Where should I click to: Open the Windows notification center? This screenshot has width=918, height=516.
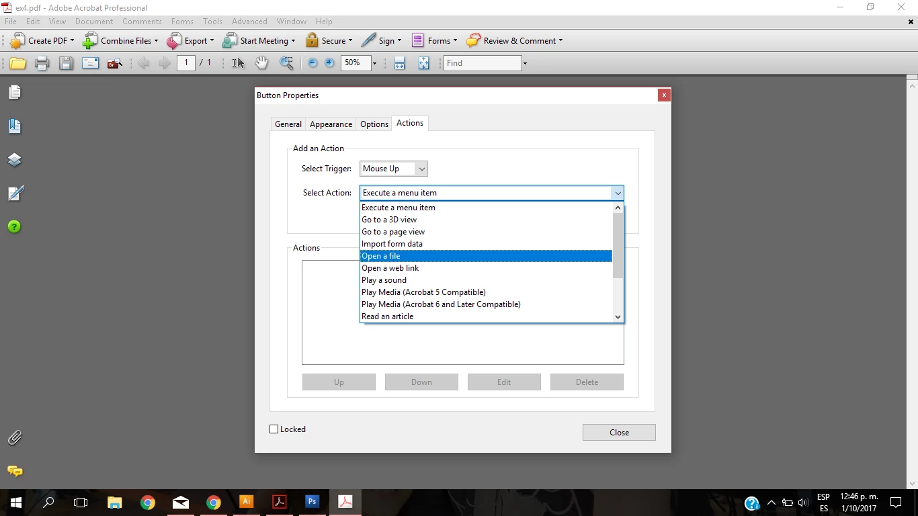pos(896,503)
